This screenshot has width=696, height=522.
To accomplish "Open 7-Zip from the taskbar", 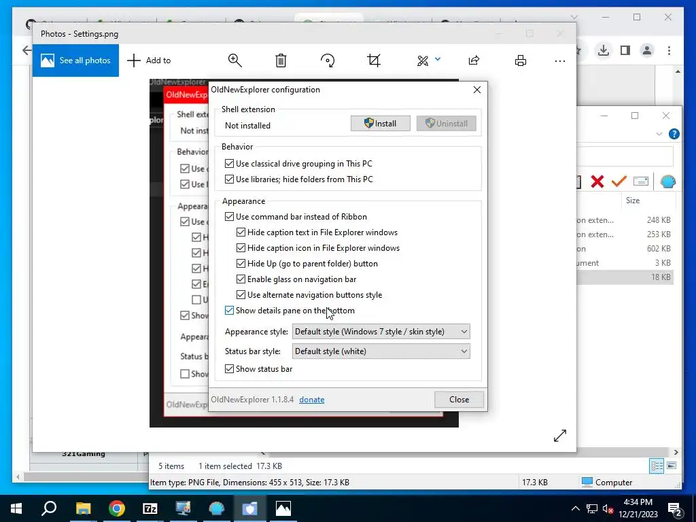I will tap(150, 508).
